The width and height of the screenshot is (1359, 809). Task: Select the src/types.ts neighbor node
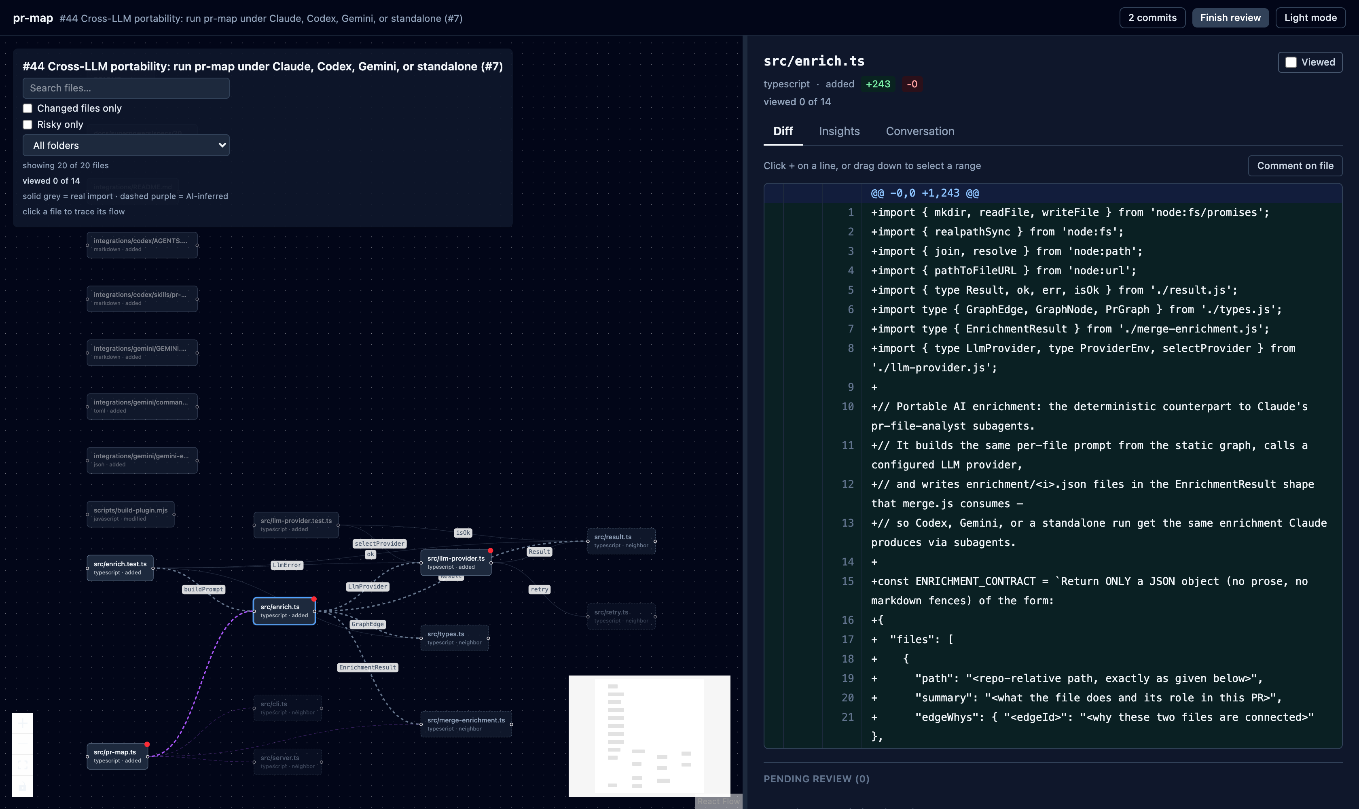click(454, 638)
